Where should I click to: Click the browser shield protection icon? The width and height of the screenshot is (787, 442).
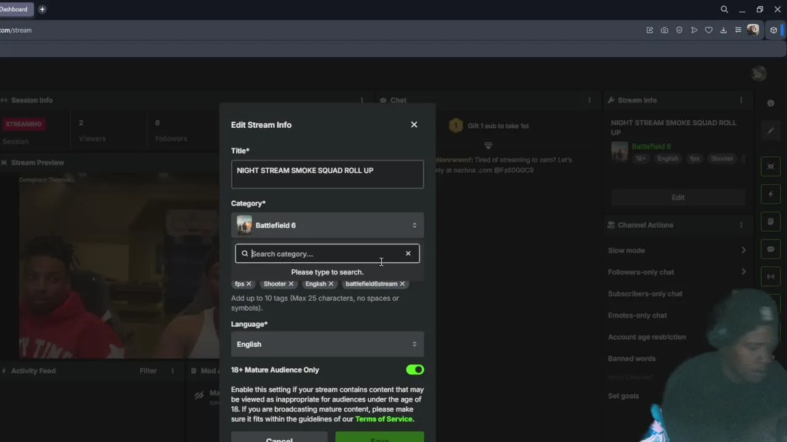679,30
